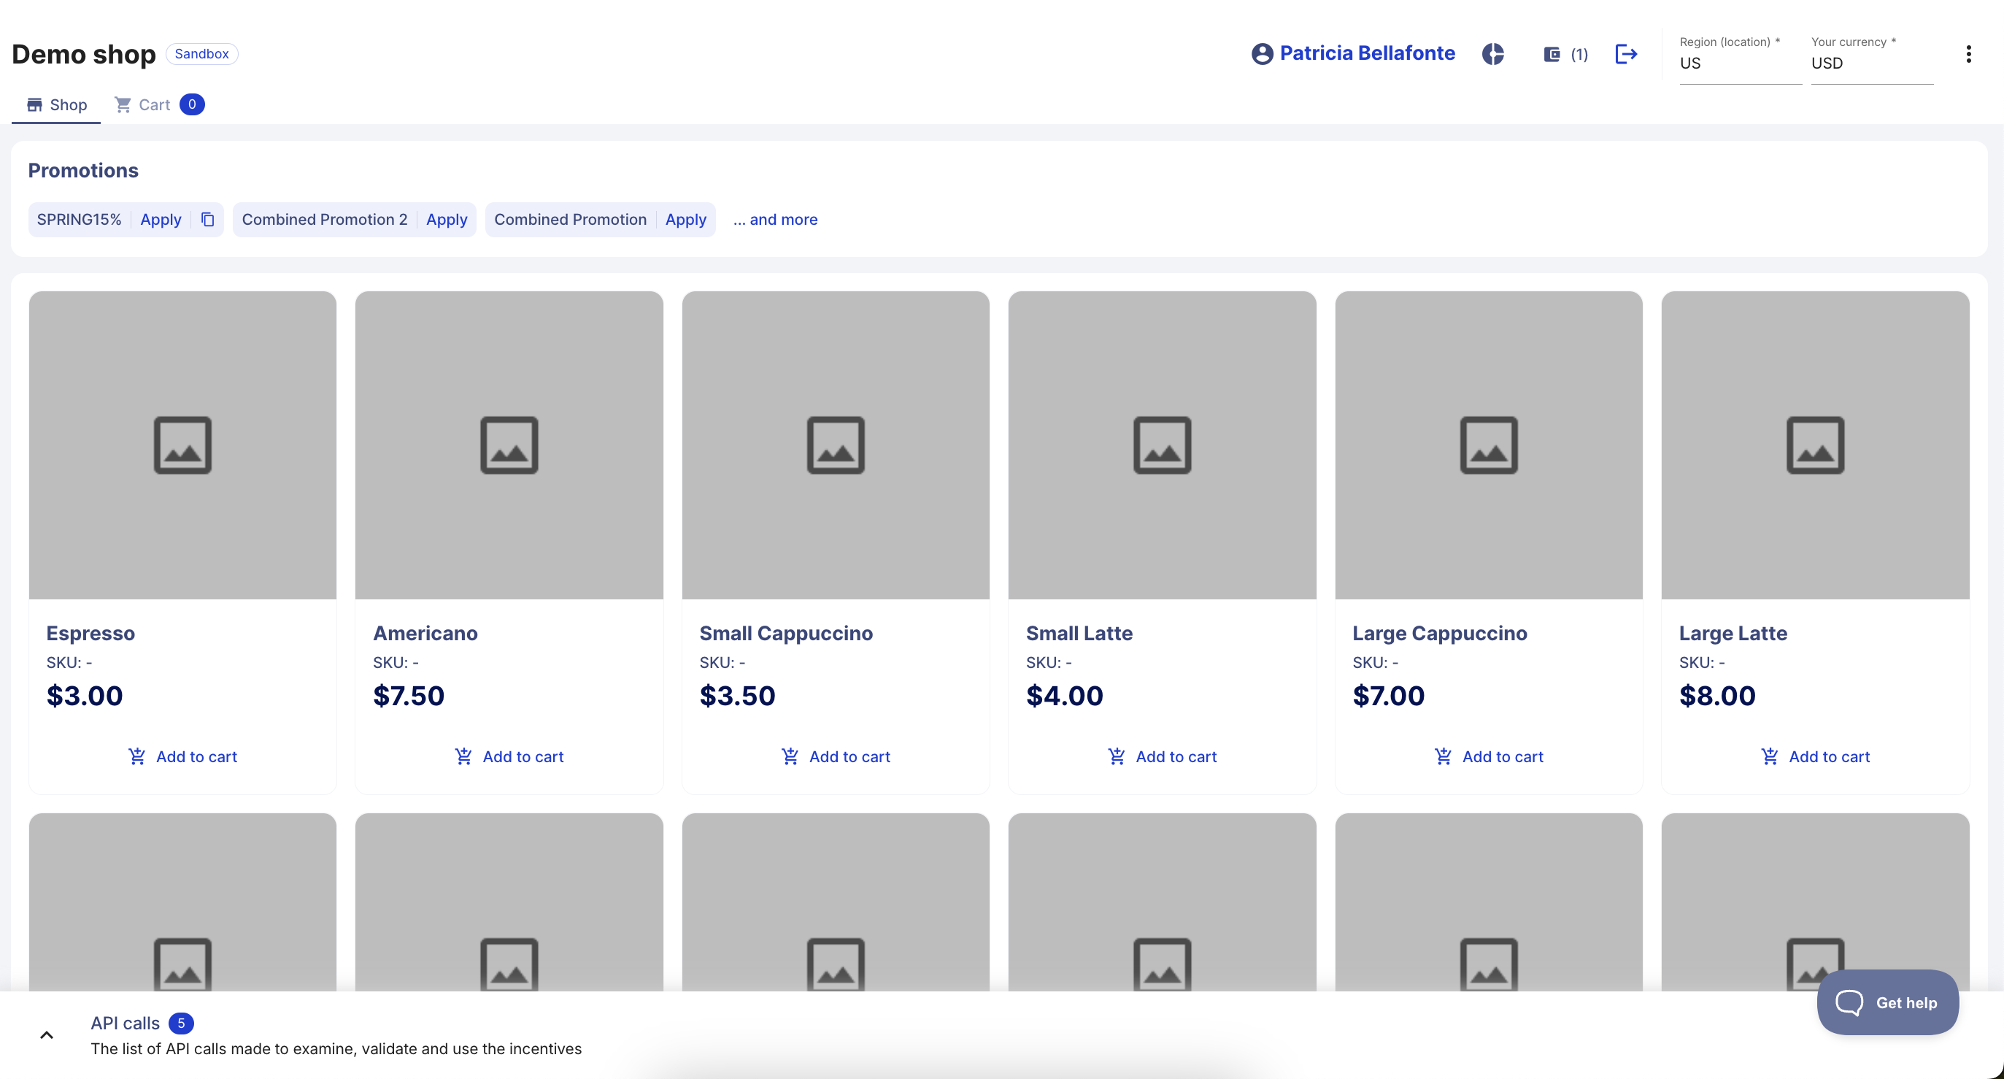
Task: Open the Get help chat bubble
Action: (1887, 1002)
